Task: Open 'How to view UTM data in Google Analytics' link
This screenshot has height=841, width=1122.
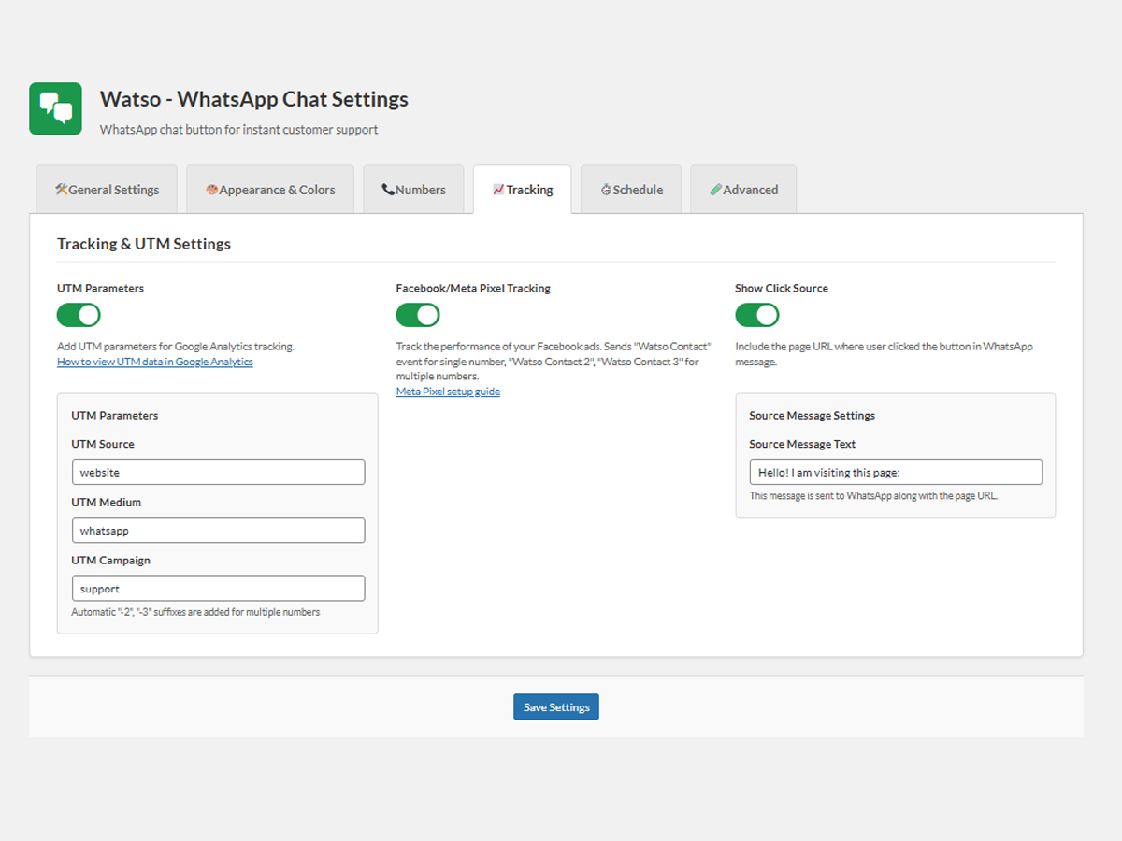Action: point(155,362)
